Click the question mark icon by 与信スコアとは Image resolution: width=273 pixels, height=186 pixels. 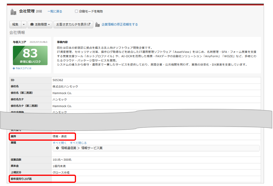coord(14,68)
